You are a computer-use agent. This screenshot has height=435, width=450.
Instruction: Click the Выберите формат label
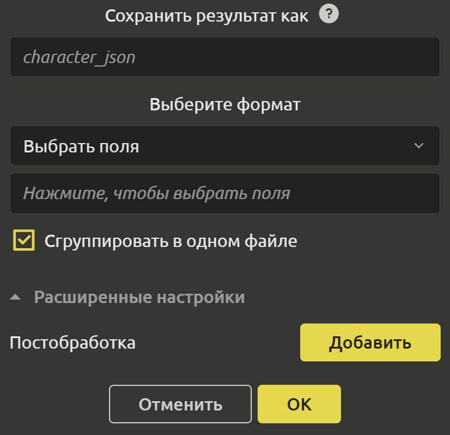[225, 105]
